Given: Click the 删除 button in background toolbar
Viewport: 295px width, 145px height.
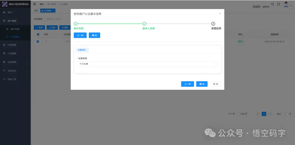Looking at the screenshot, I should [65, 28].
